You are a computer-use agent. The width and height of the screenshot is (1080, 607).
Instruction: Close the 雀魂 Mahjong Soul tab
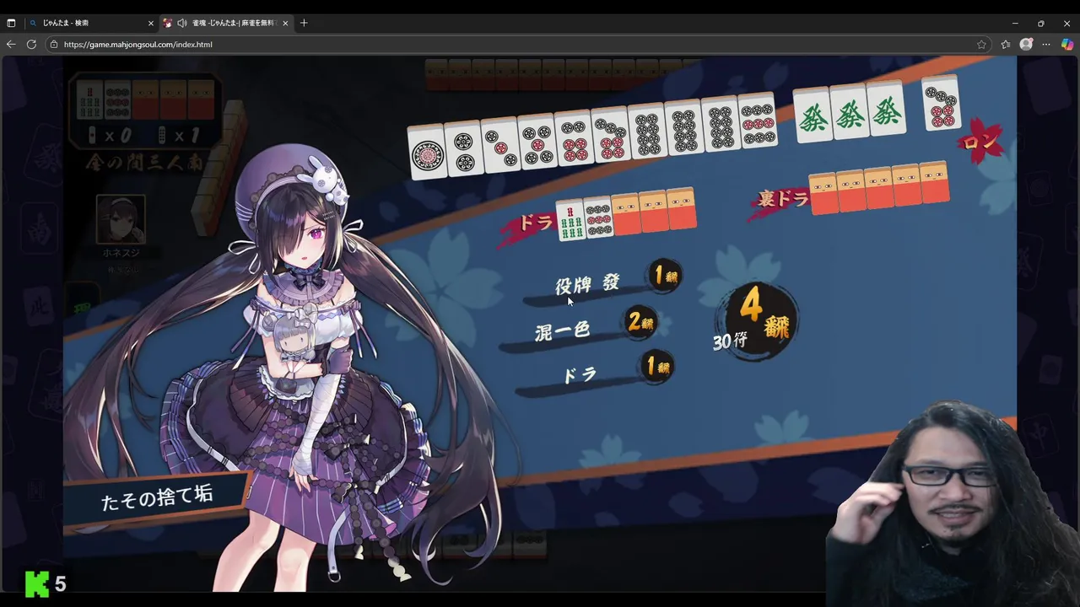285,23
